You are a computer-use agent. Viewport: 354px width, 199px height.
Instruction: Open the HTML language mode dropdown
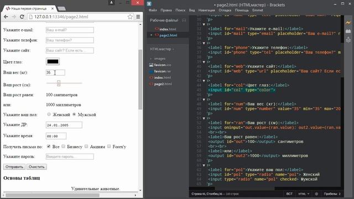[304, 194]
